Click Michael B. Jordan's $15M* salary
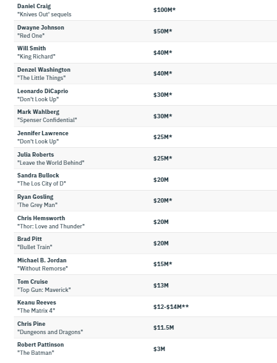The width and height of the screenshot is (277, 363). 162,264
